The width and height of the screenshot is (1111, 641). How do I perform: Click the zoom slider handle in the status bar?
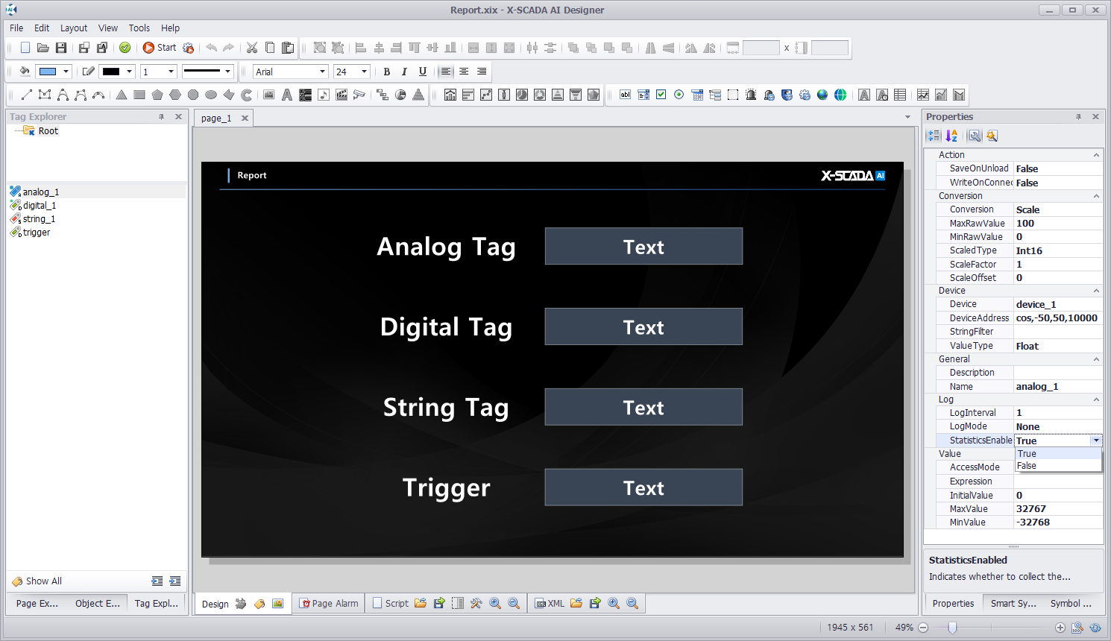(x=952, y=628)
